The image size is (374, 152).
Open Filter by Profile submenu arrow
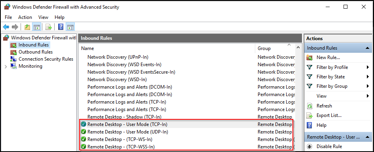[x=368, y=67]
